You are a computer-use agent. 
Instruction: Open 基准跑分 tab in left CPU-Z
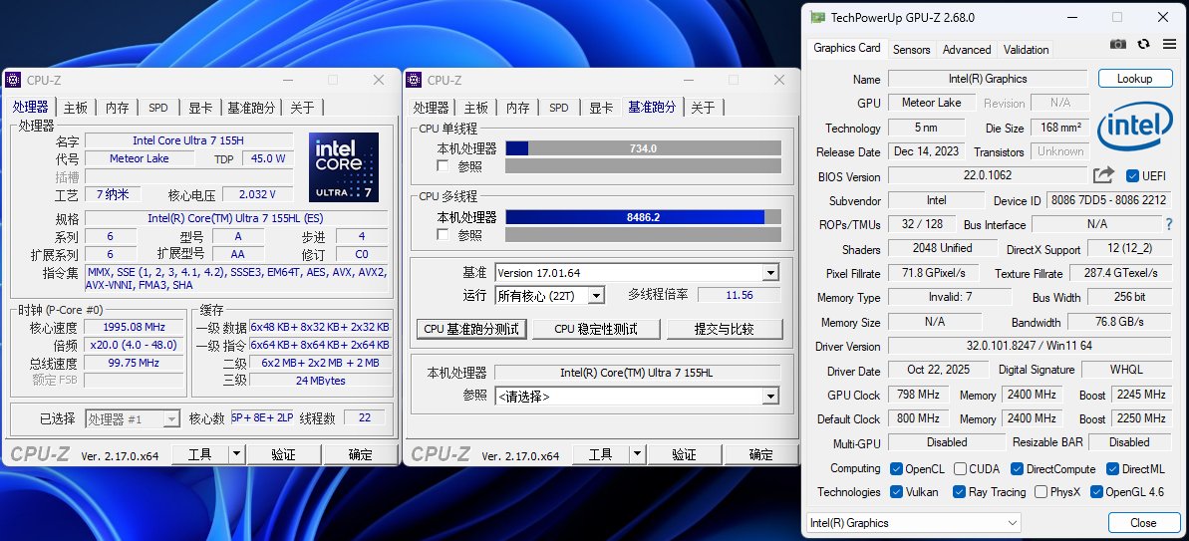click(x=251, y=108)
